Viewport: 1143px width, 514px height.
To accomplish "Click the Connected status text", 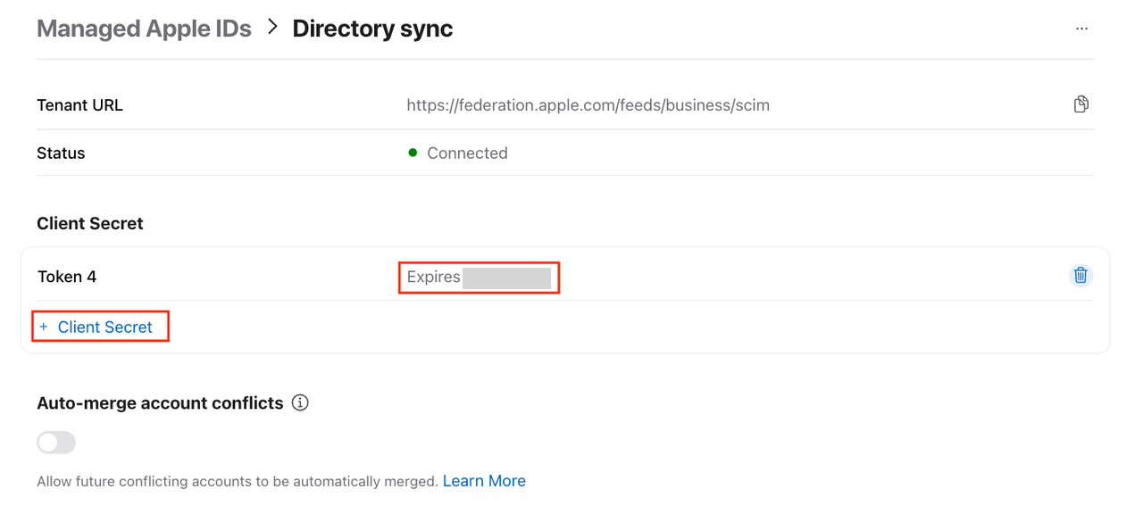I will pos(467,153).
